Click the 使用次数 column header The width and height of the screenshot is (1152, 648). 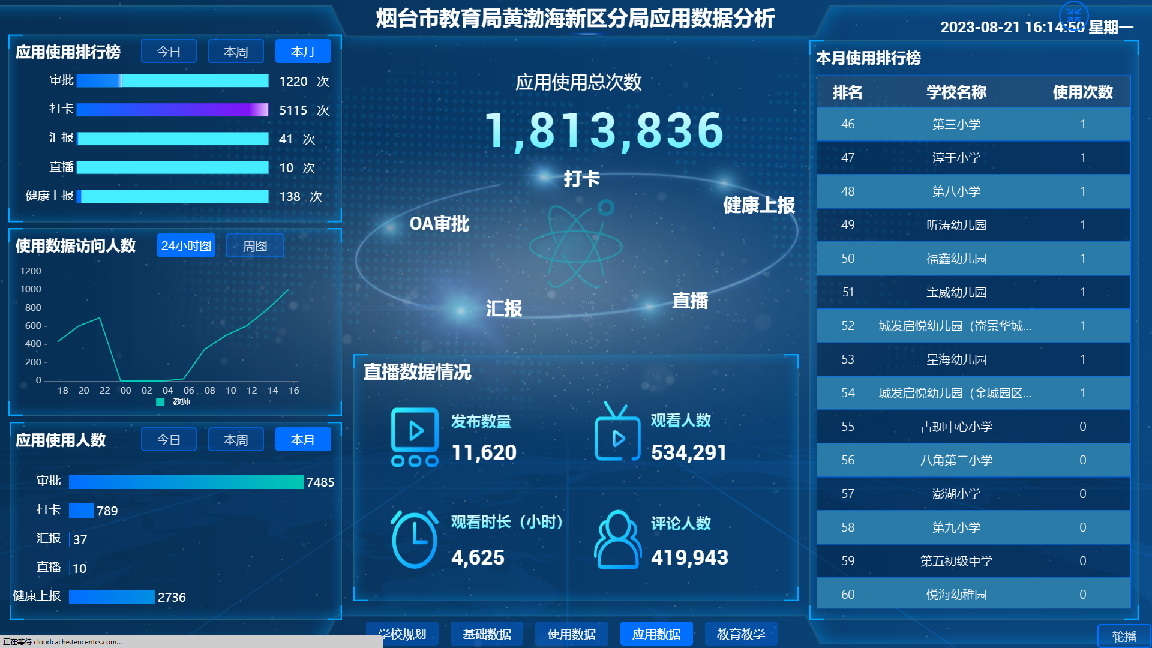[x=1082, y=92]
